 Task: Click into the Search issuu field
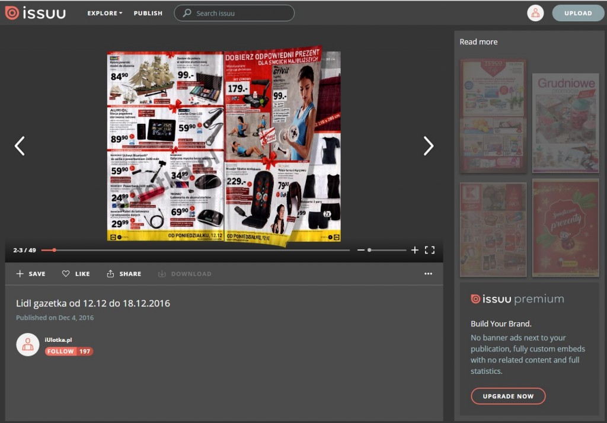click(x=234, y=13)
